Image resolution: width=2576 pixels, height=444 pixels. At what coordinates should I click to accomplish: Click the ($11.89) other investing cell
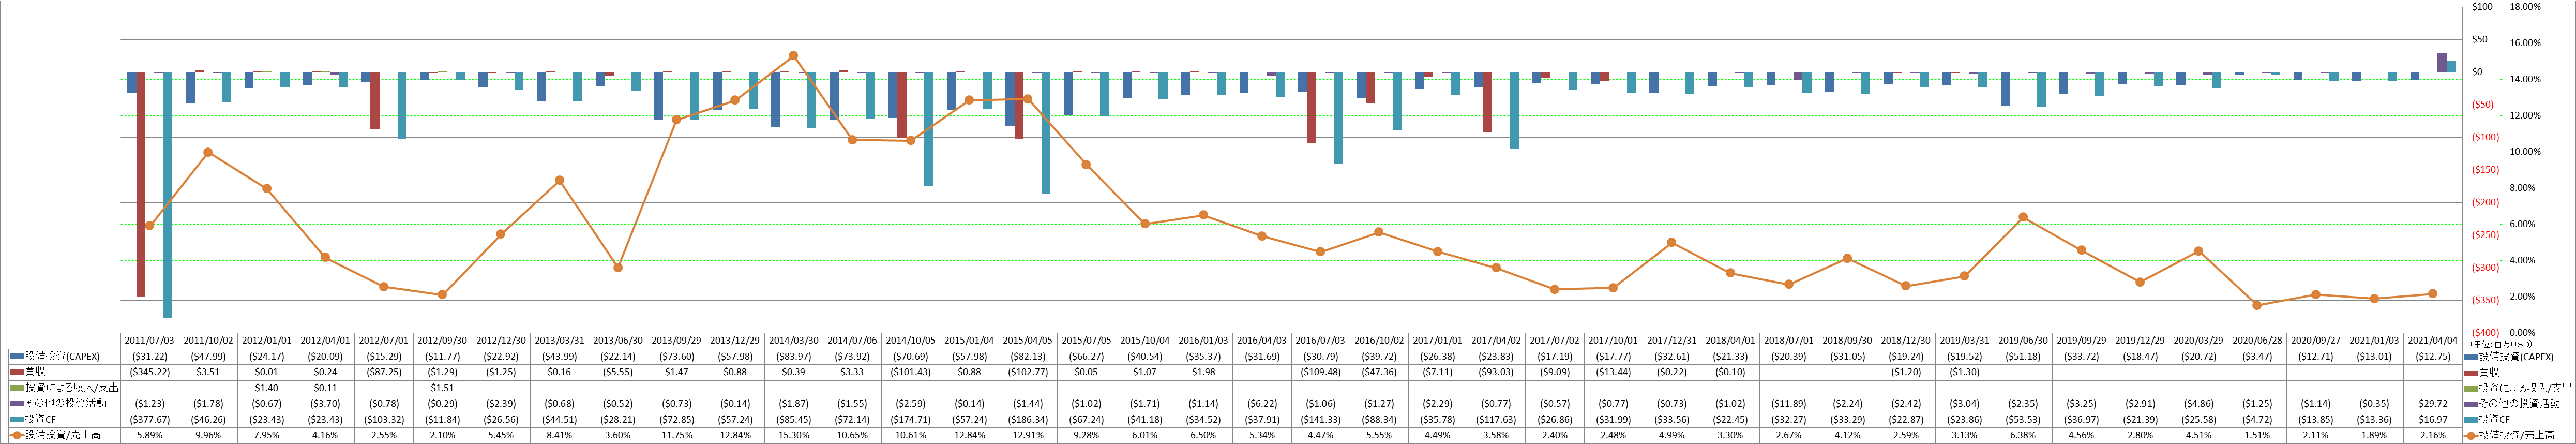1789,404
